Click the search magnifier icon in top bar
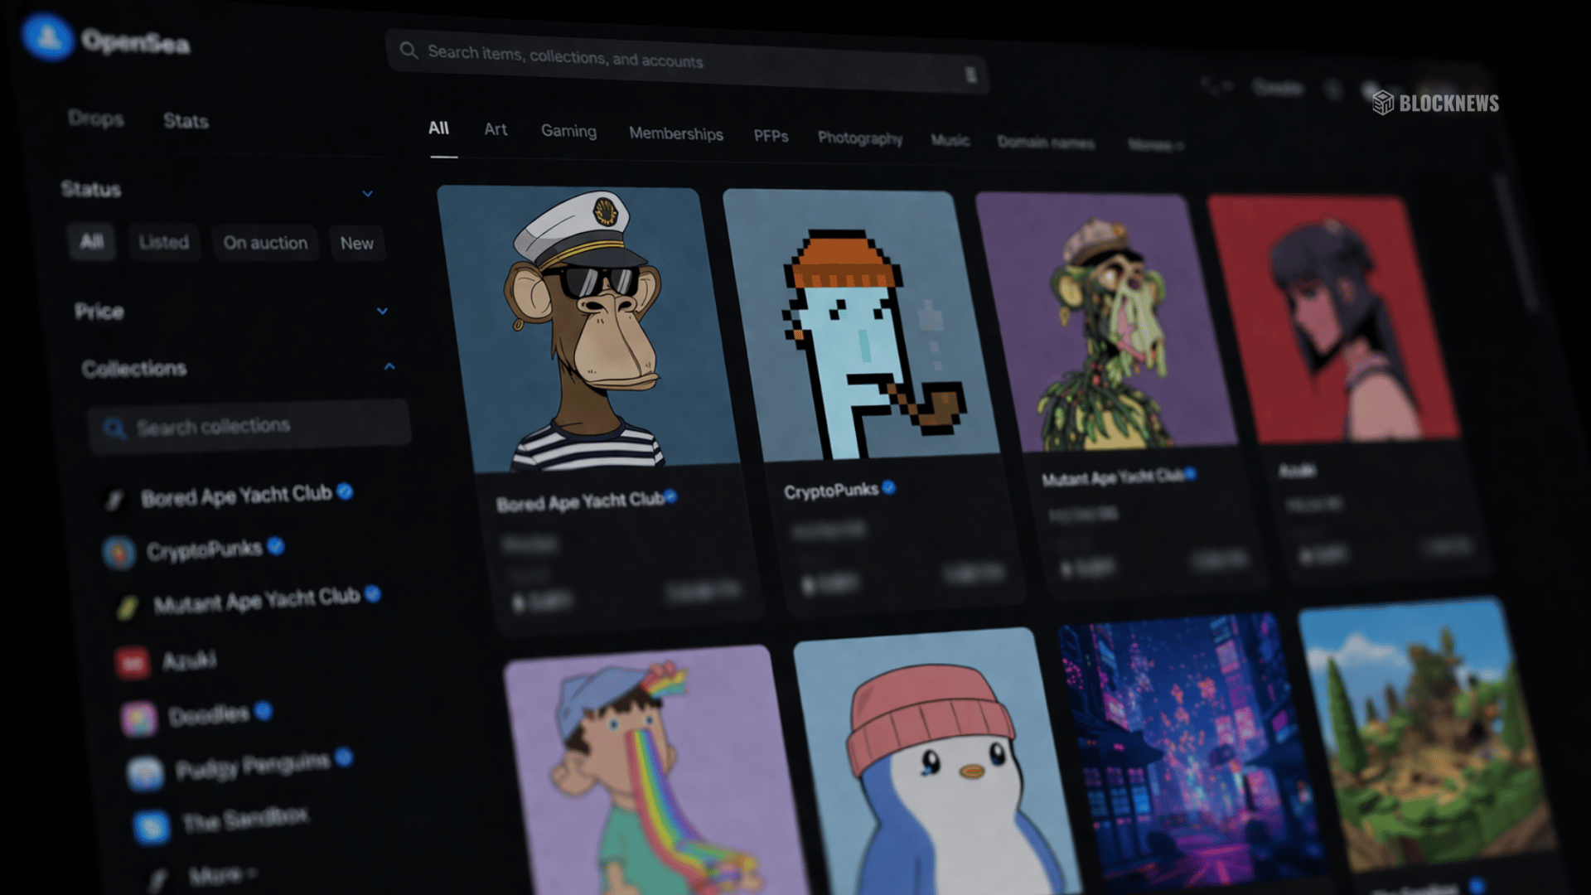Image resolution: width=1591 pixels, height=895 pixels. tap(409, 51)
